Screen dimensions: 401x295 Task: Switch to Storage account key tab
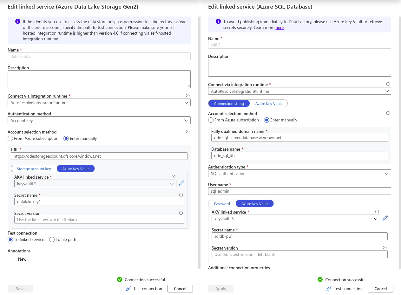[x=34, y=168]
